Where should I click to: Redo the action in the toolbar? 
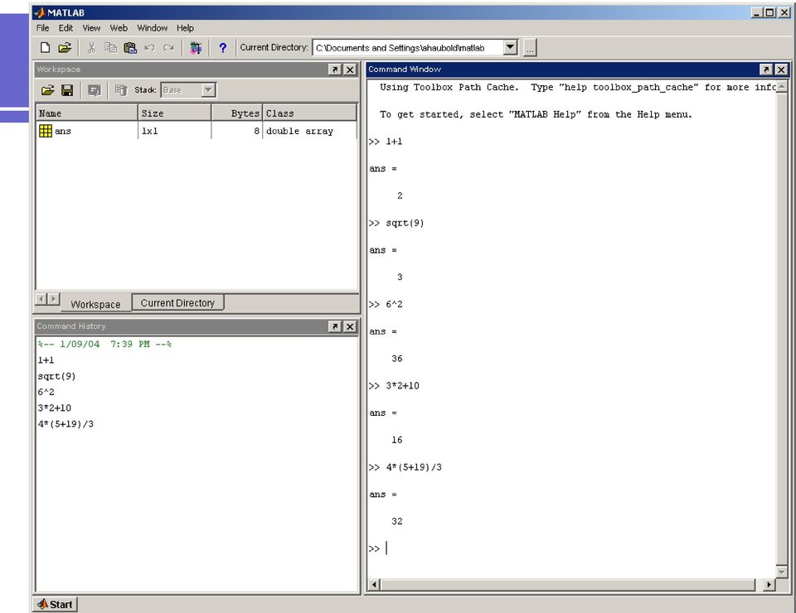pyautogui.click(x=168, y=48)
